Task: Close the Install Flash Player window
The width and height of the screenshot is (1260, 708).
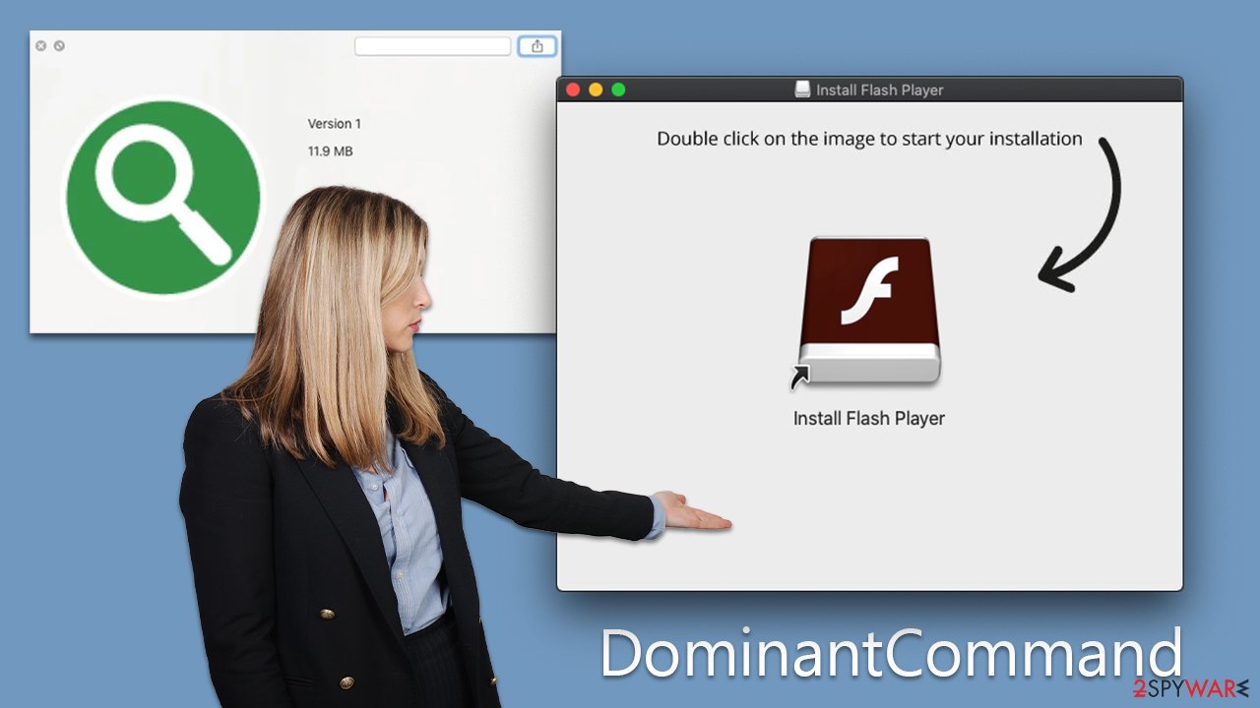Action: 573,89
